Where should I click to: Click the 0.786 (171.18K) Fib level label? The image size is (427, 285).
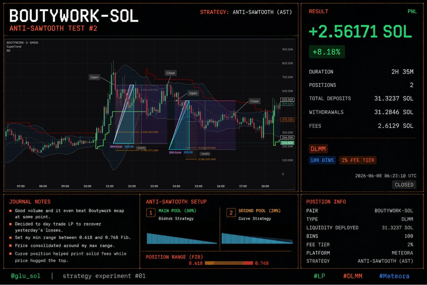pos(151,151)
